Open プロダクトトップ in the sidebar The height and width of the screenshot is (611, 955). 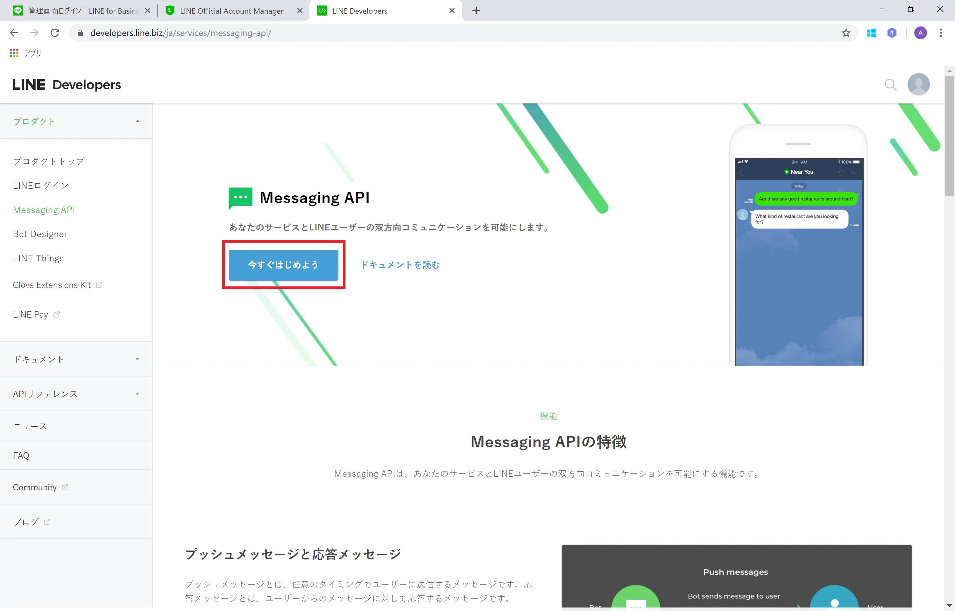[x=49, y=161]
